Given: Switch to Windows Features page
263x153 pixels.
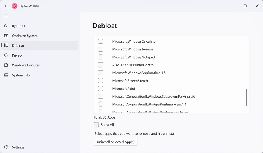Looking at the screenshot, I should (x=40, y=65).
